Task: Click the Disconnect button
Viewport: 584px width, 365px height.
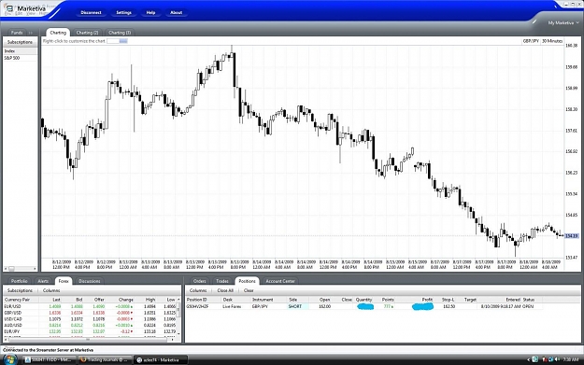Action: [91, 13]
